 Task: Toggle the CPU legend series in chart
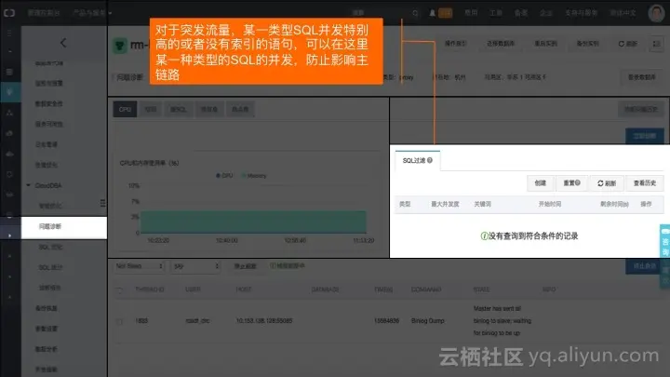coord(224,176)
